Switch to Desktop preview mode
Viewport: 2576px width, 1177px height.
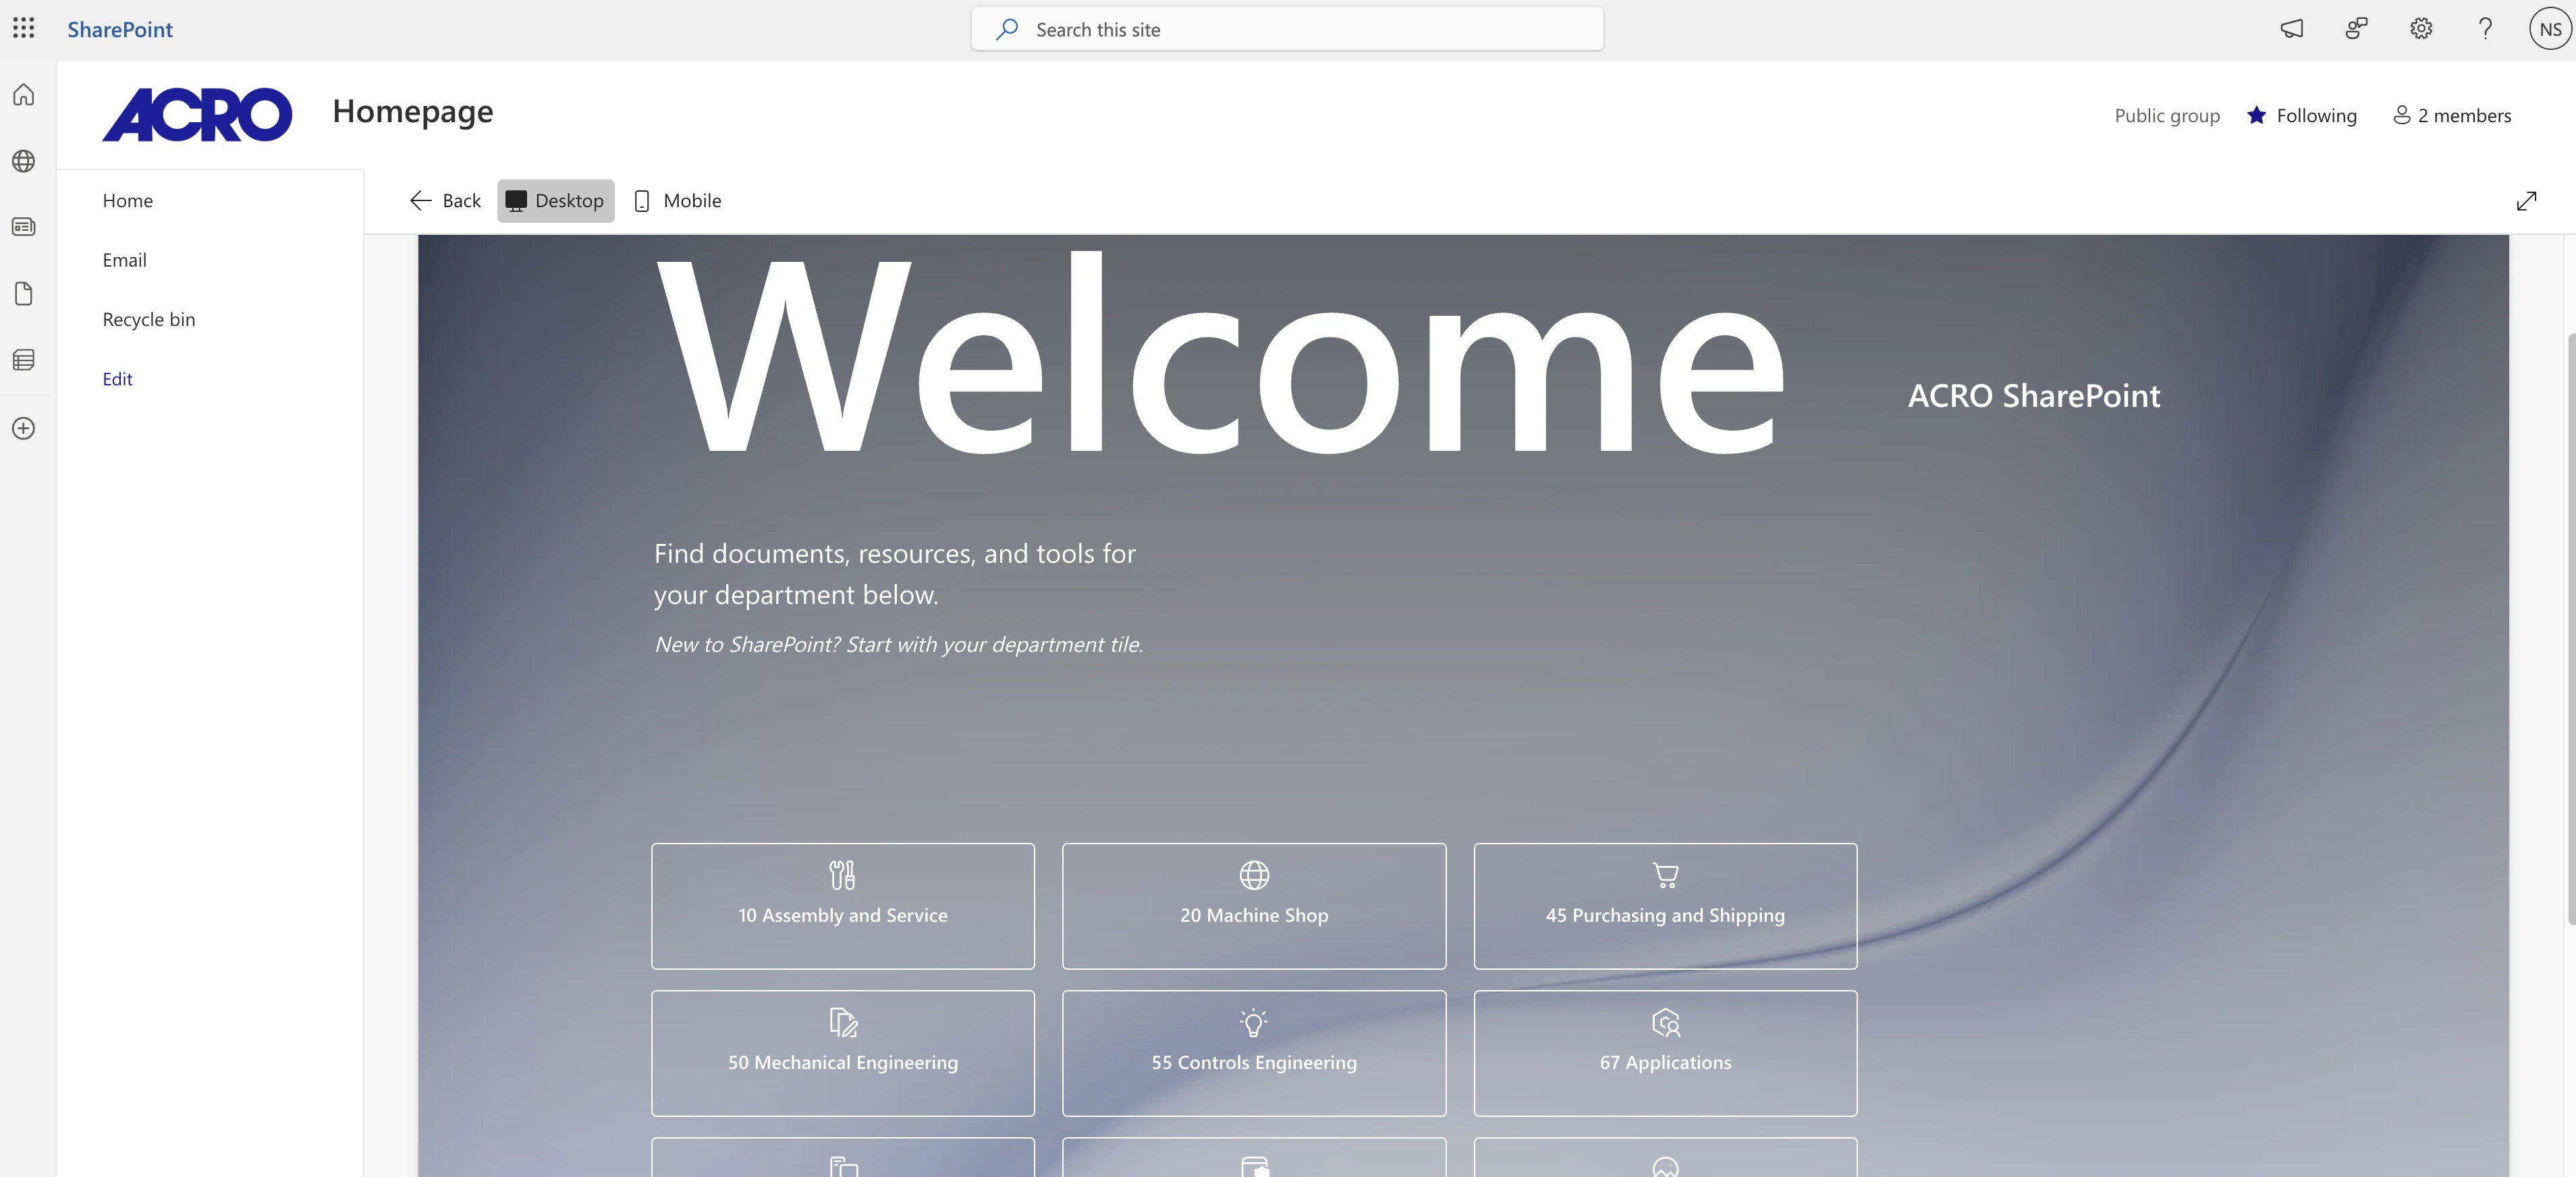[x=556, y=201]
